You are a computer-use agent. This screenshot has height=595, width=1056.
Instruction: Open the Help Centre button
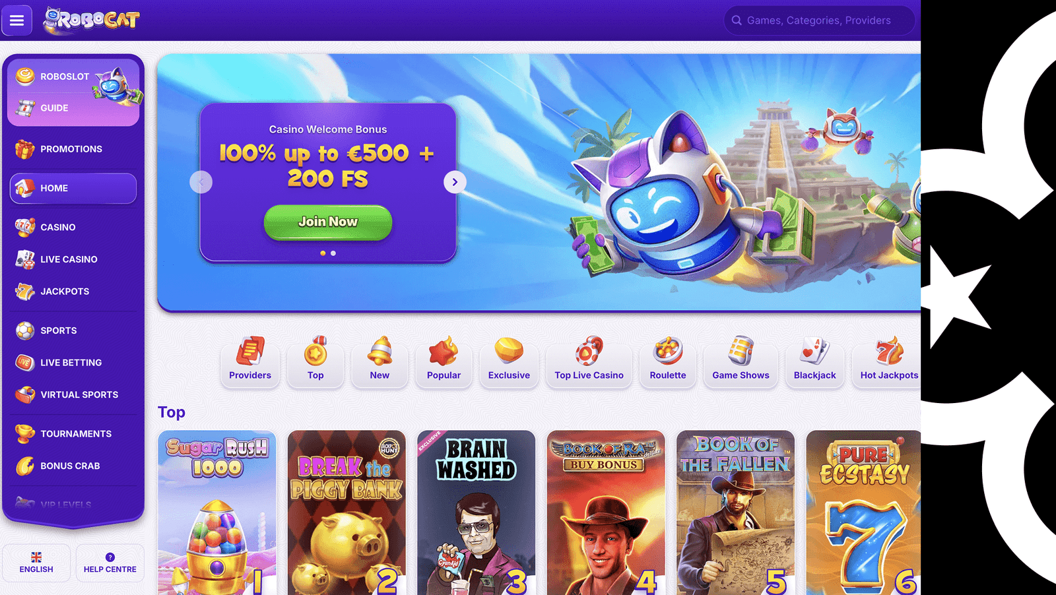pyautogui.click(x=110, y=563)
